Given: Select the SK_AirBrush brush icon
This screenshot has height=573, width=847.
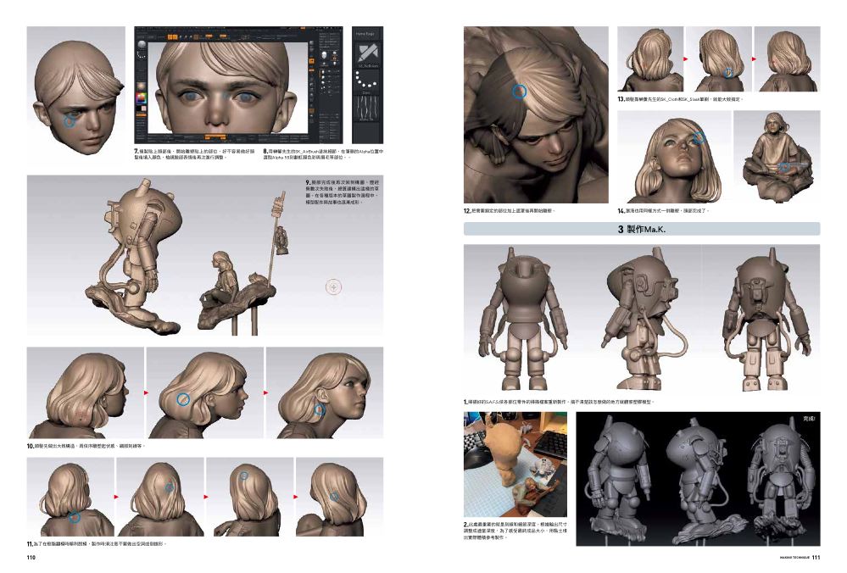Looking at the screenshot, I should point(367,55).
